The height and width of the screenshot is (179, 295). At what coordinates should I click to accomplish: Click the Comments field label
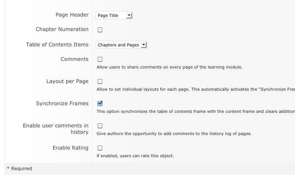click(74, 59)
